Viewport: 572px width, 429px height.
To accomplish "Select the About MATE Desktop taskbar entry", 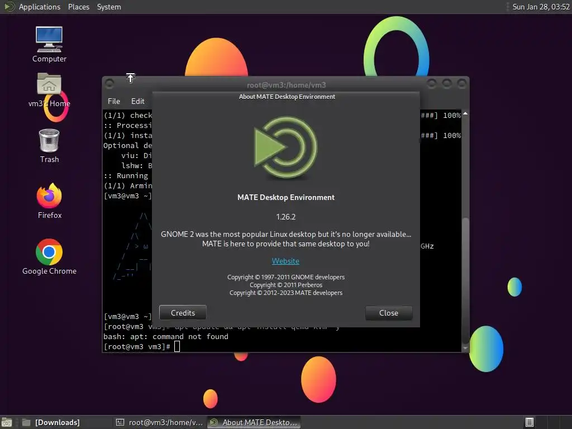I will [x=254, y=422].
